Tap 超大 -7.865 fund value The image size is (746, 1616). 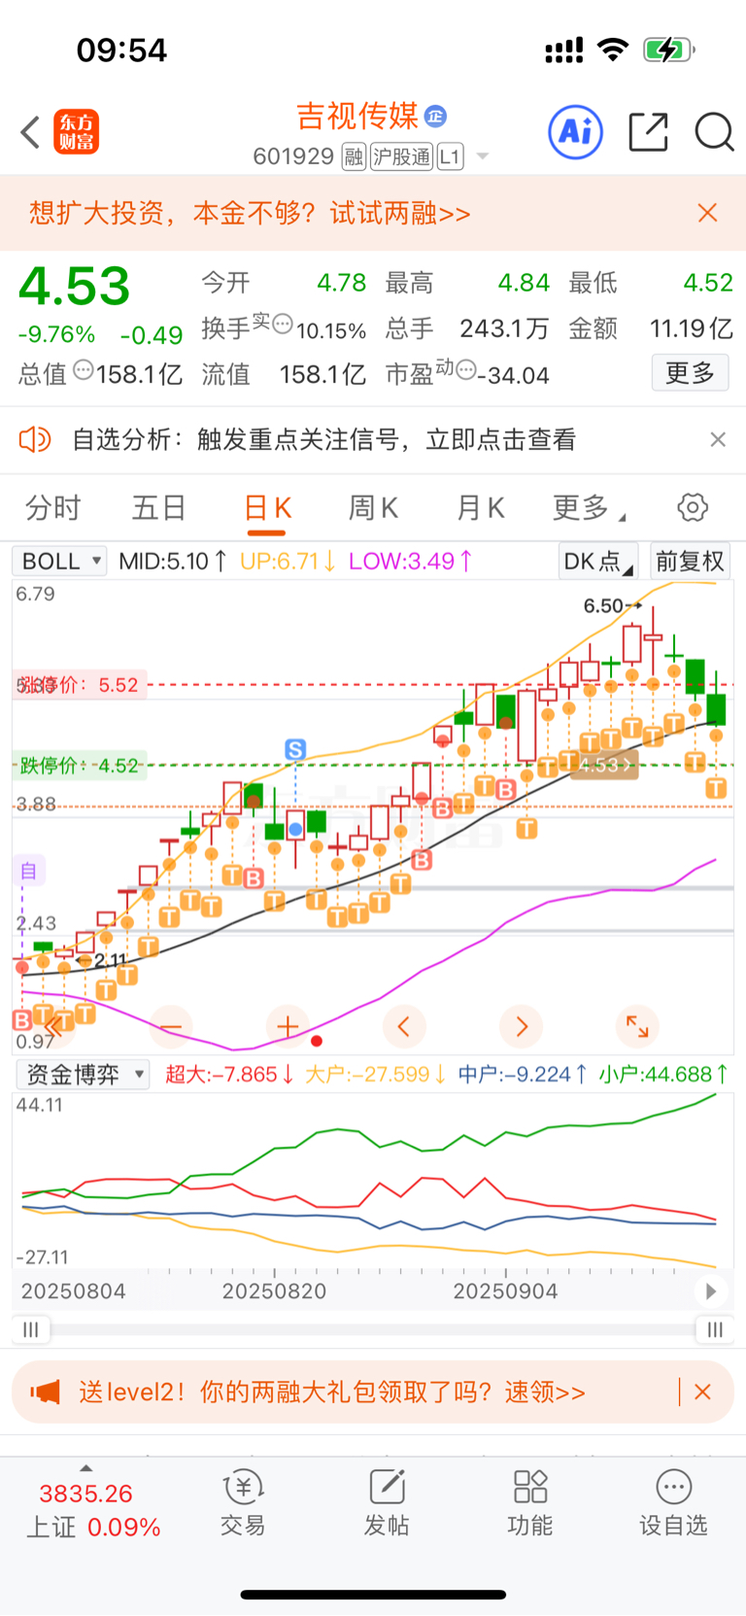[230, 1074]
